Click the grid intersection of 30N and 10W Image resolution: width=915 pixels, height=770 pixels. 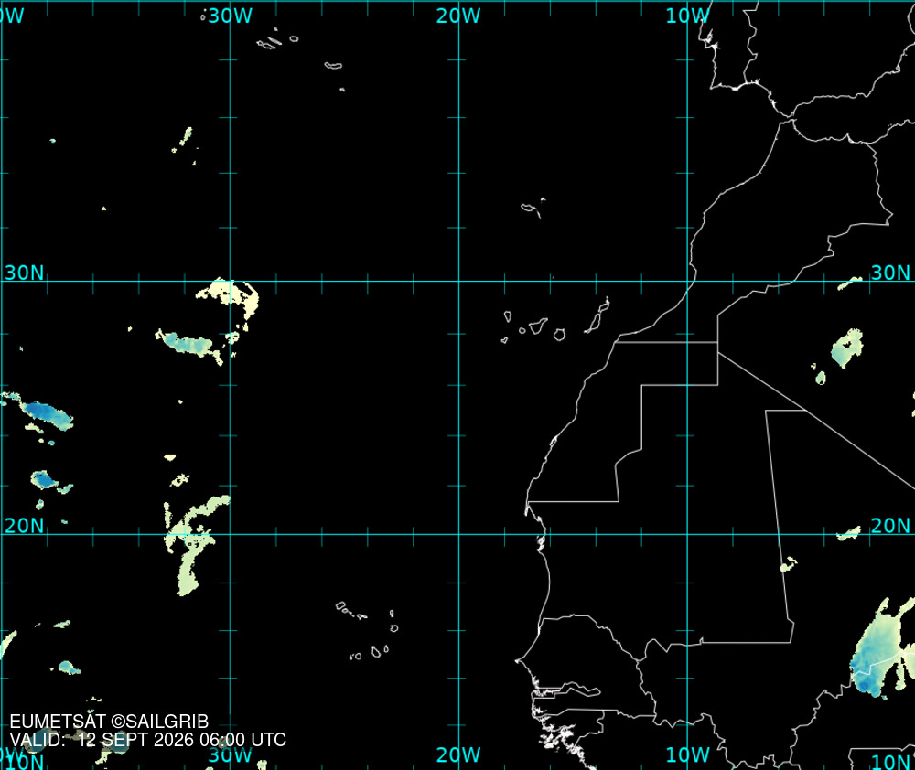click(x=687, y=281)
